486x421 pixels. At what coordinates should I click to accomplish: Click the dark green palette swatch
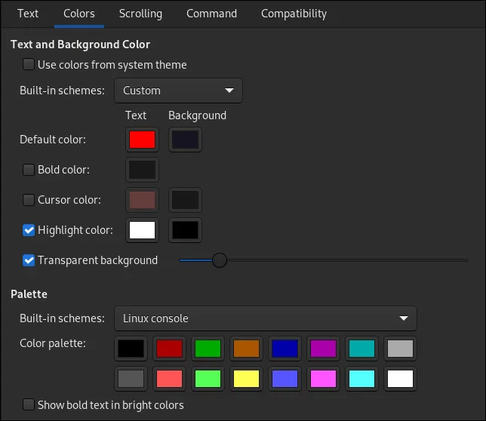pyautogui.click(x=208, y=349)
